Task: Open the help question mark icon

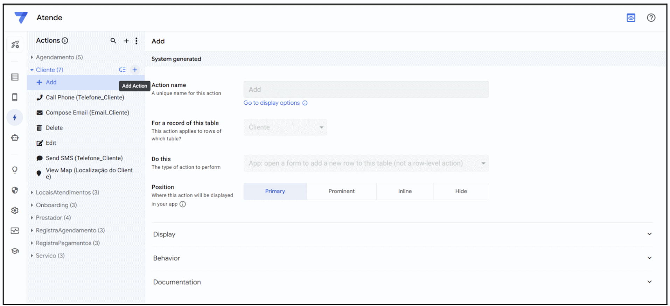Action: click(x=651, y=18)
